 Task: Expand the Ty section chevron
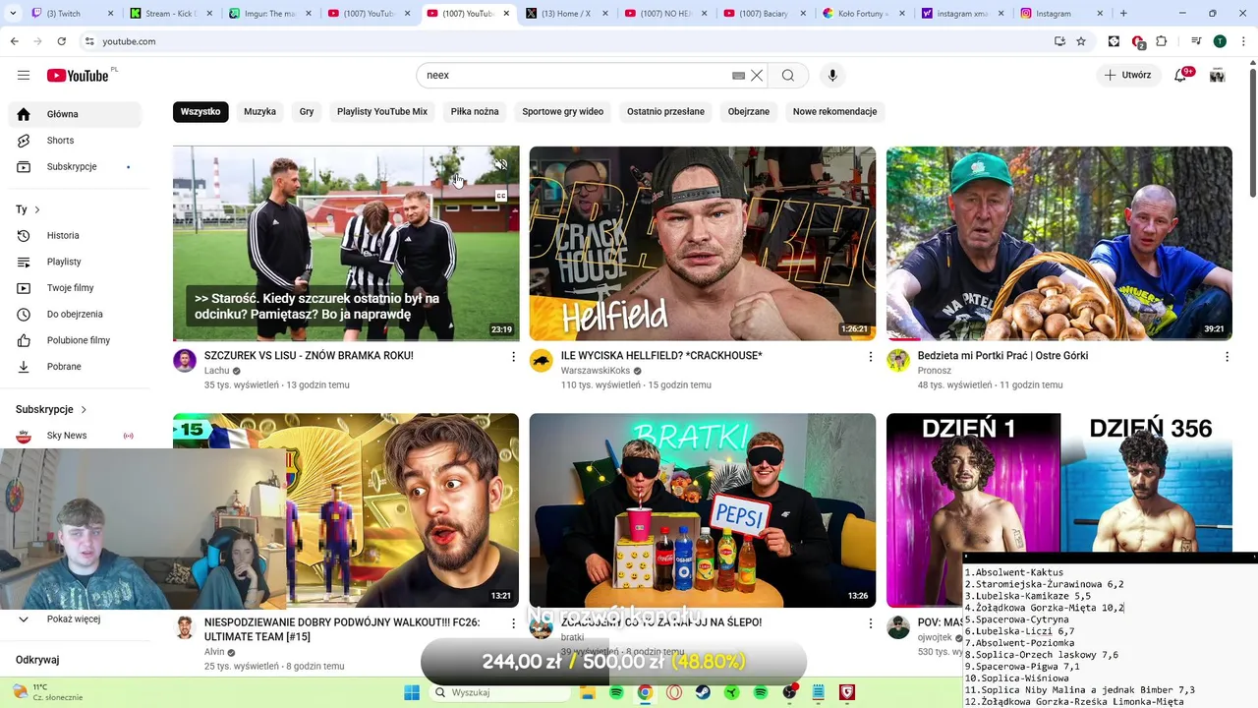pos(37,209)
